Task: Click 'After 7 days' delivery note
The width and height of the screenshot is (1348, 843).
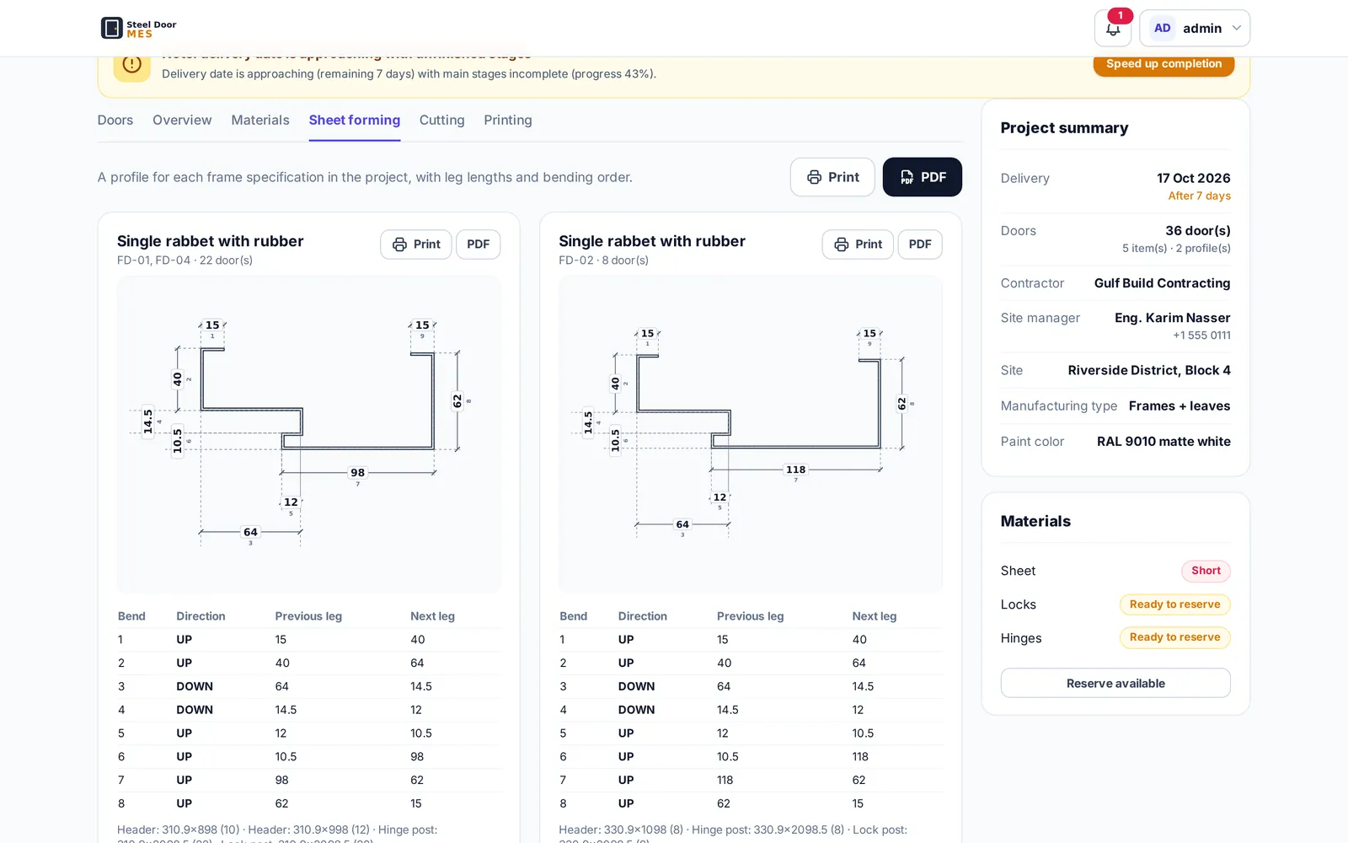Action: (1199, 196)
